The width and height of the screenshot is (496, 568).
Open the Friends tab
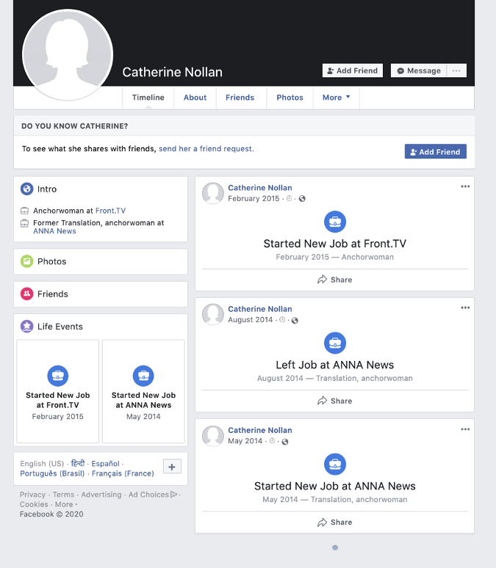tap(240, 98)
